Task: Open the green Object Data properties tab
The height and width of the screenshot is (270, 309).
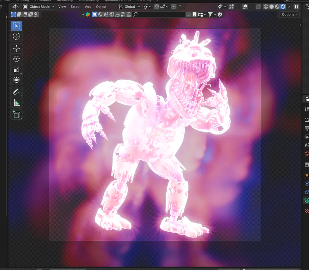Action: coord(307,201)
